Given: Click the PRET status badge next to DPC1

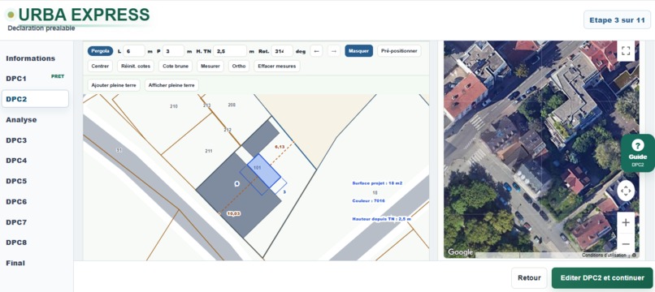Looking at the screenshot, I should (58, 76).
